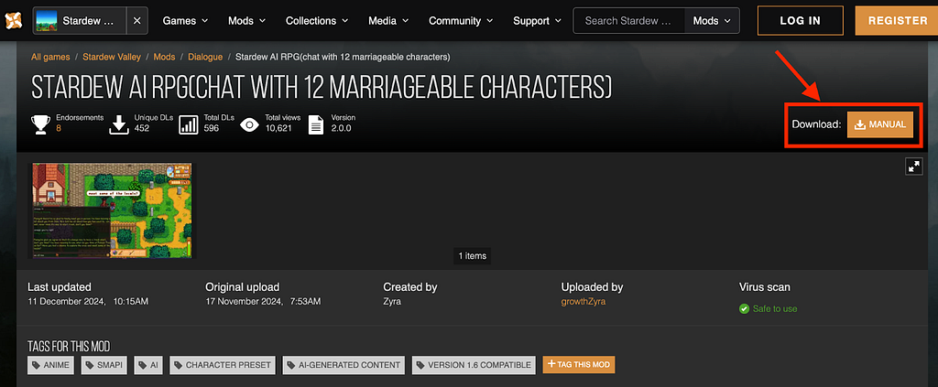The height and width of the screenshot is (387, 938).
Task: Select the CHARACTER PRESET tag
Action: 223,365
